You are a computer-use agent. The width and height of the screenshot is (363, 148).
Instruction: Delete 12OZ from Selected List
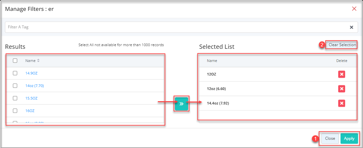click(x=342, y=74)
